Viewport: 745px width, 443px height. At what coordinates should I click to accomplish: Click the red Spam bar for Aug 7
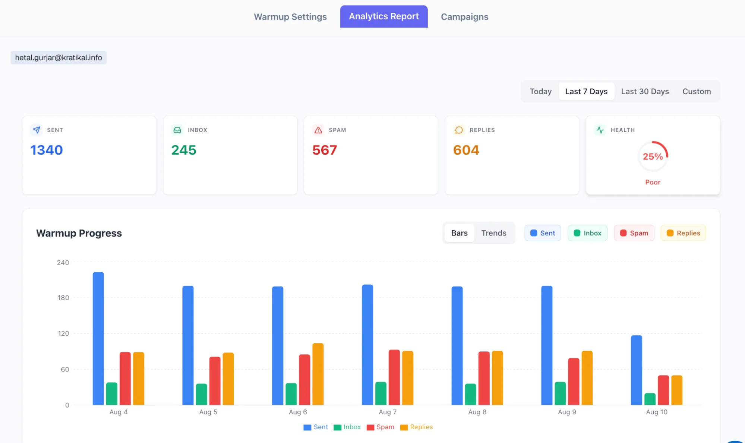coord(394,377)
